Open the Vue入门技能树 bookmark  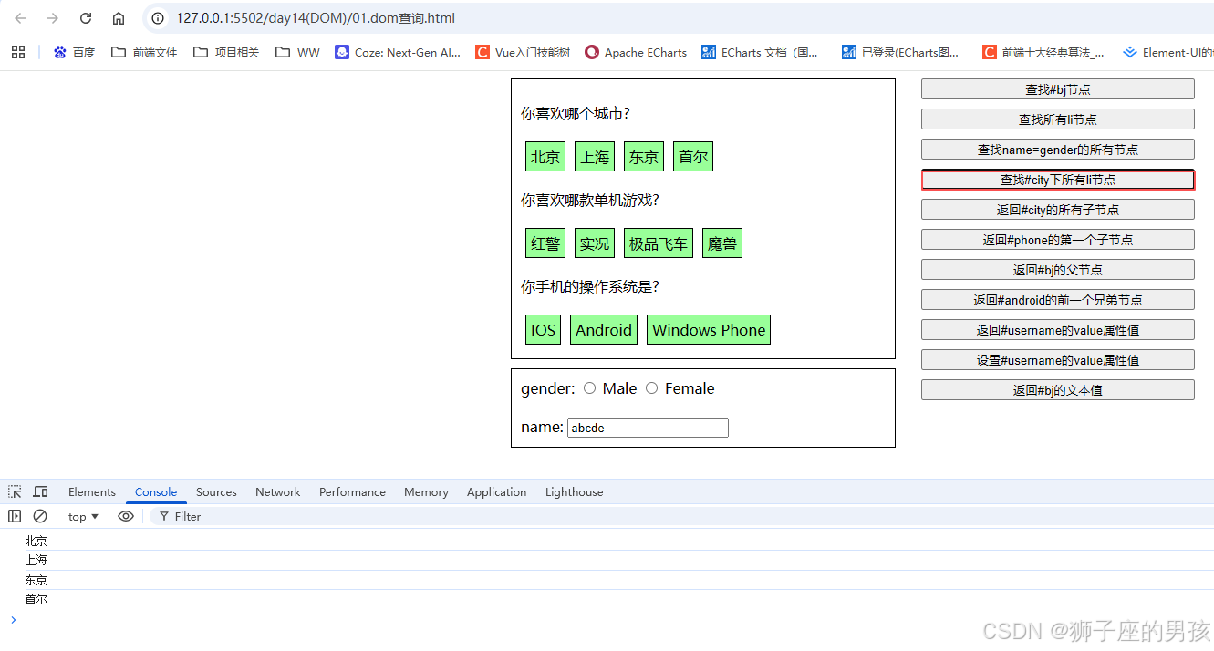coord(524,52)
